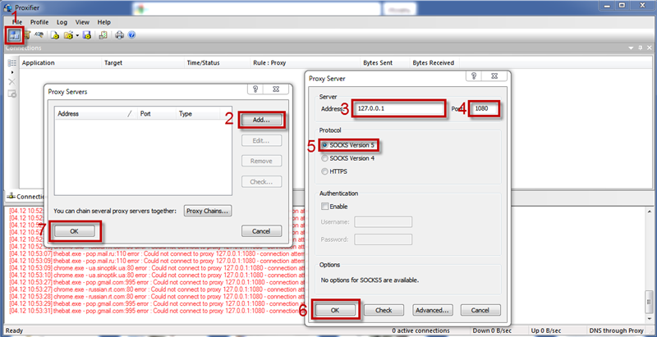This screenshot has width=657, height=337.
Task: Close the Connections panel with its X
Action: pos(649,48)
